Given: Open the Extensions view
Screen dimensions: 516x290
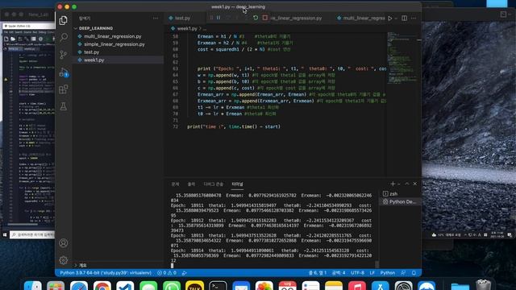Looking at the screenshot, I should point(63,89).
